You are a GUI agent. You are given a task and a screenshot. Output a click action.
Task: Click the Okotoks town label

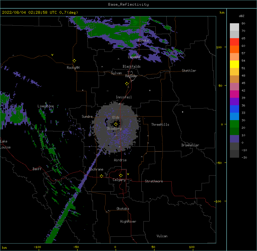(x=123, y=209)
